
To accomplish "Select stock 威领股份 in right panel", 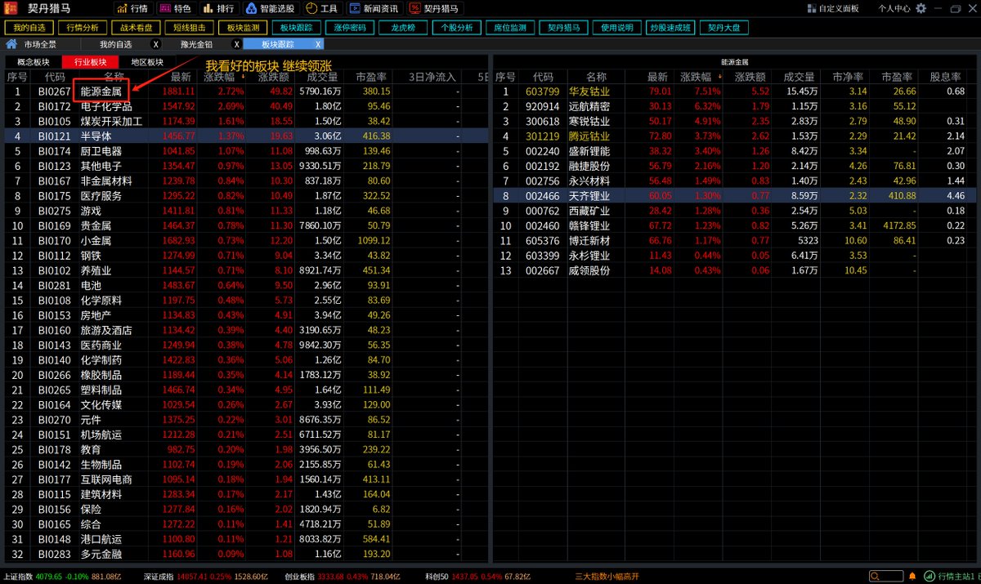I will coord(733,270).
